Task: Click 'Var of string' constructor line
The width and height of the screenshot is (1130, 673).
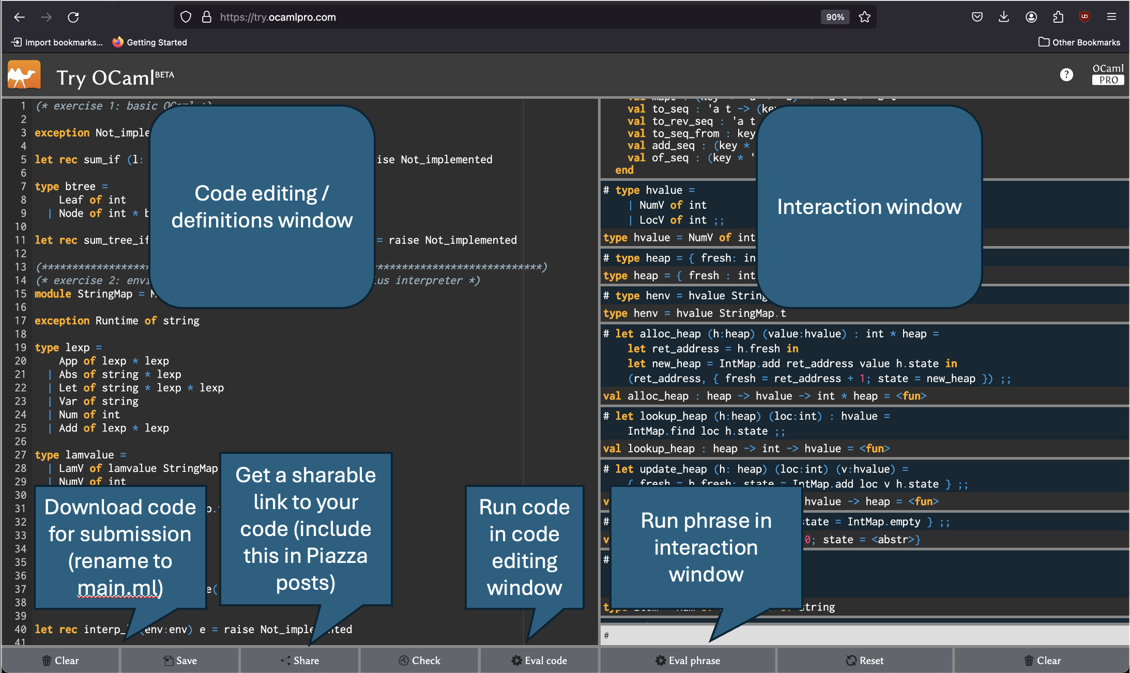Action: tap(99, 401)
